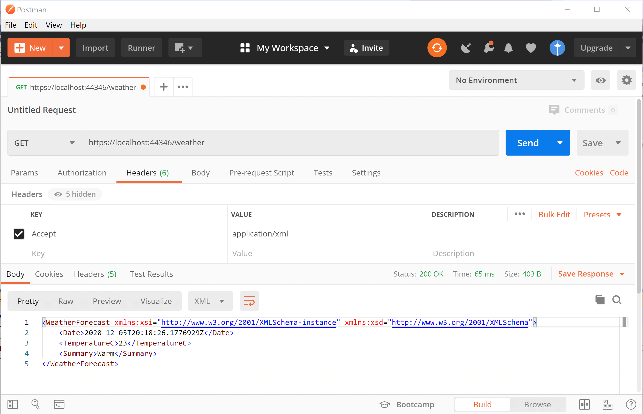643x414 pixels.
Task: Open the View menu
Action: click(54, 25)
